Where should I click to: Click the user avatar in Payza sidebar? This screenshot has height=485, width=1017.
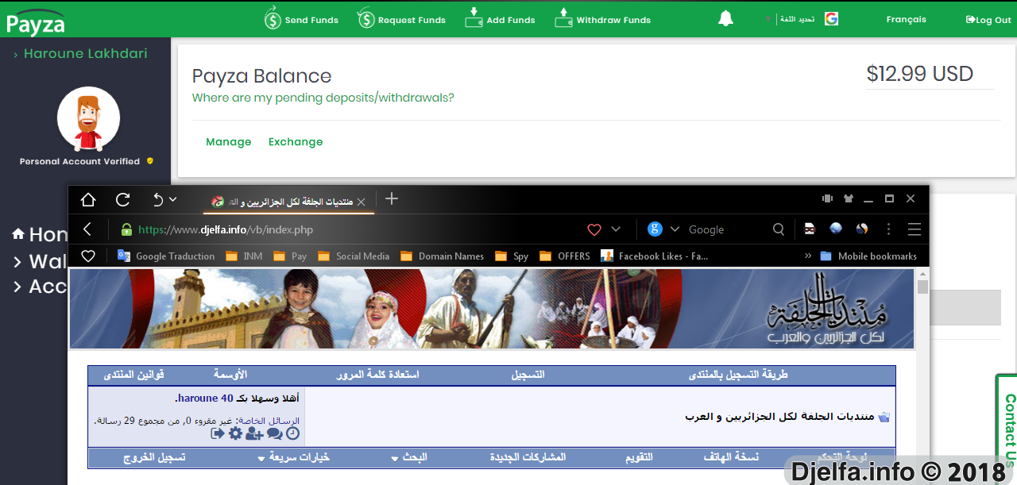point(88,118)
